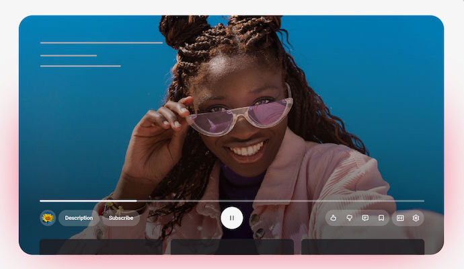The width and height of the screenshot is (464, 269).
Task: Click the sunflower channel avatar
Action: (48, 218)
